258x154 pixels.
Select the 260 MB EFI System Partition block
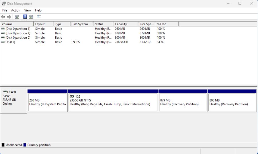[x=47, y=102]
